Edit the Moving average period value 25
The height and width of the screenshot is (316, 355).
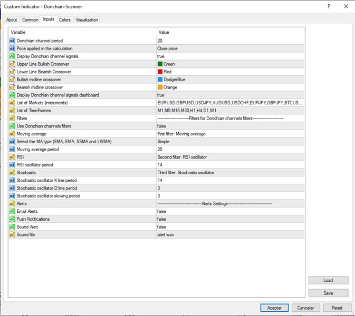click(x=231, y=150)
